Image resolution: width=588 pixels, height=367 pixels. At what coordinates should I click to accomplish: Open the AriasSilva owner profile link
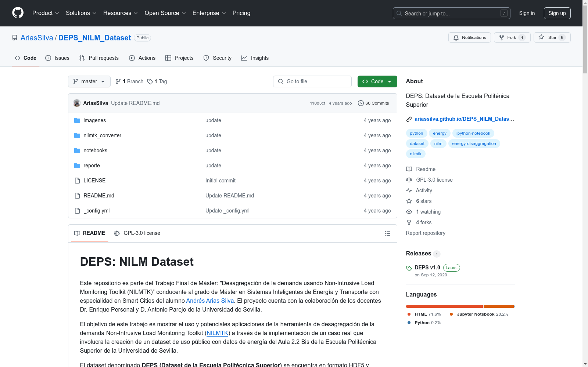point(37,38)
